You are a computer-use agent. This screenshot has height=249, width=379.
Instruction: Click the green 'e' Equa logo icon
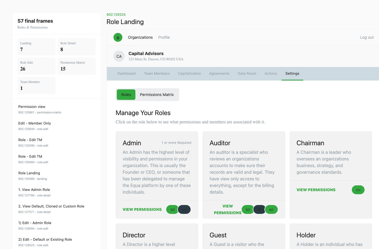pos(118,37)
